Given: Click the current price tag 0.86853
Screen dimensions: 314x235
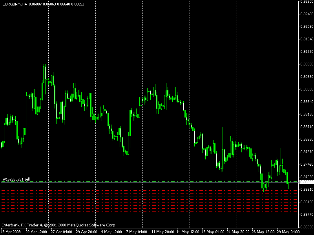Looking at the screenshot, I should (306, 182).
